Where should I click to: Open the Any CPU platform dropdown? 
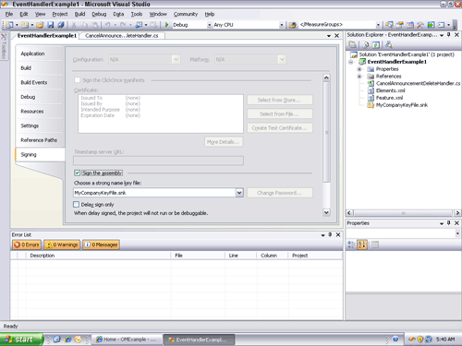pyautogui.click(x=282, y=25)
